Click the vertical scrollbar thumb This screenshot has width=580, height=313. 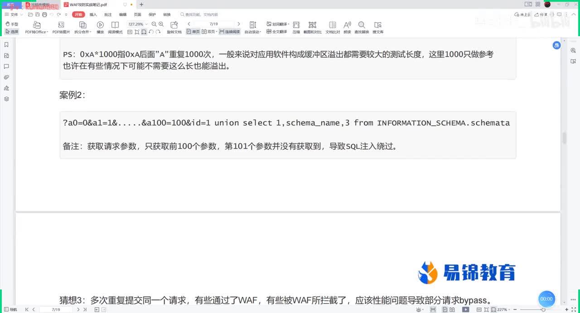point(565,138)
